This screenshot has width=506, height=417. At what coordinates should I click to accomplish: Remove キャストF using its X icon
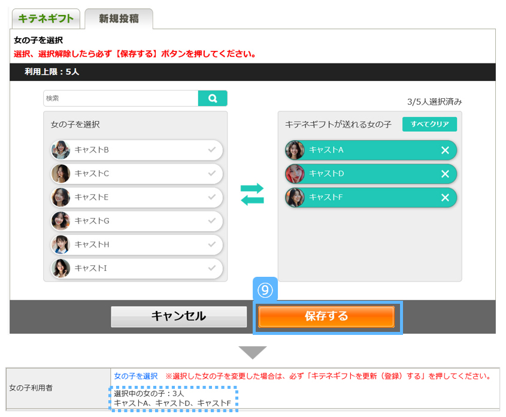pos(445,197)
